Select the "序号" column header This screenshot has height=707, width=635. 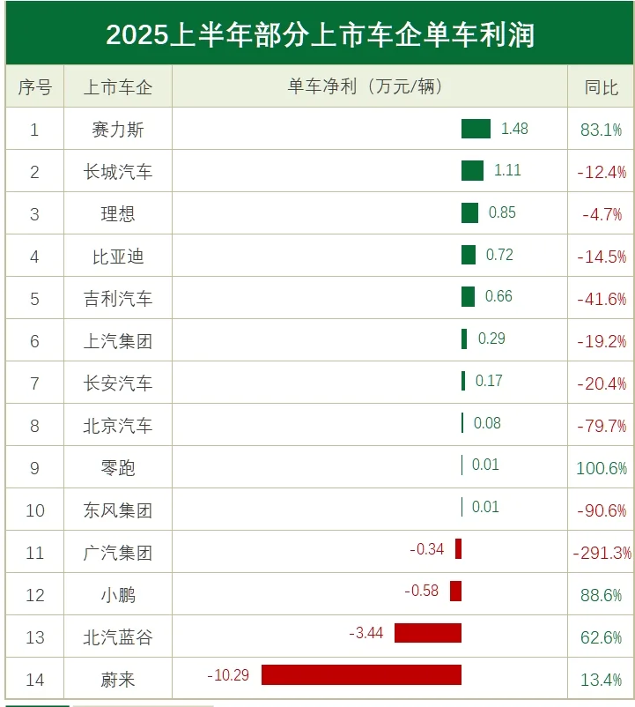[x=34, y=87]
